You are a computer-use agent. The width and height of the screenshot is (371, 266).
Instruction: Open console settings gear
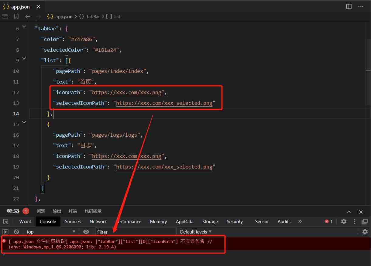365,232
